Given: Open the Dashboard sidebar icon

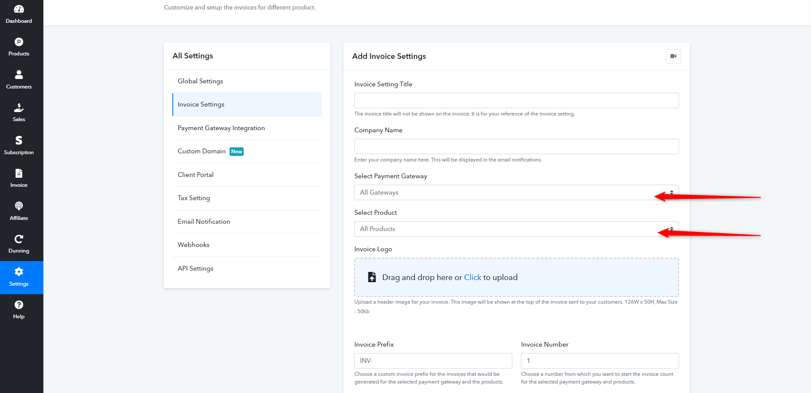Looking at the screenshot, I should (19, 9).
